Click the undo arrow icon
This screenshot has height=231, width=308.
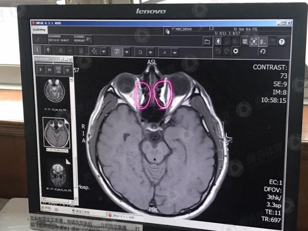coord(218,51)
